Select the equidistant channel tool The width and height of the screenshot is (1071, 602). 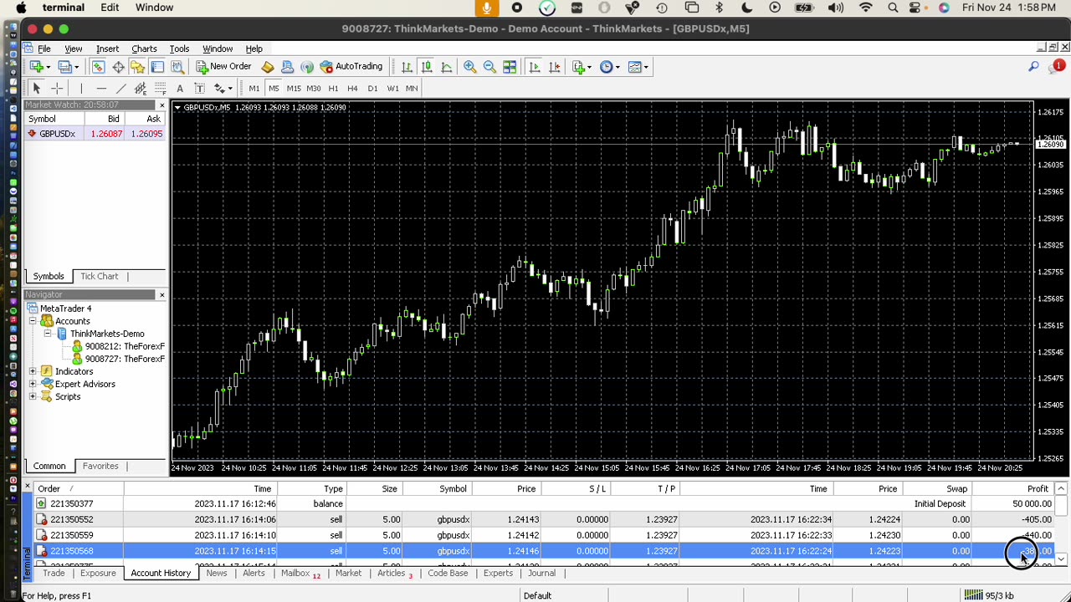pos(140,88)
